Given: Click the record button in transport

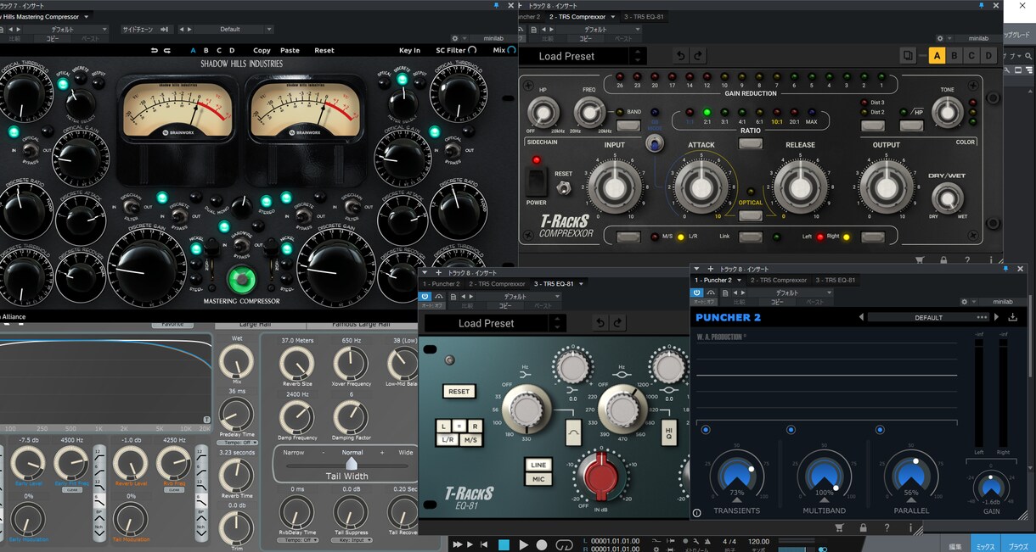Looking at the screenshot, I should [542, 544].
